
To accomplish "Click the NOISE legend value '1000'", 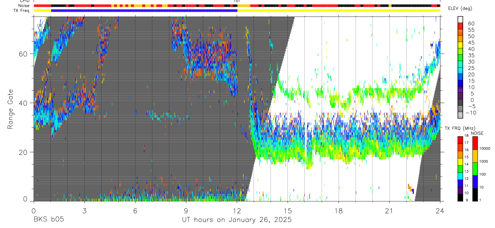I will point(483,161).
